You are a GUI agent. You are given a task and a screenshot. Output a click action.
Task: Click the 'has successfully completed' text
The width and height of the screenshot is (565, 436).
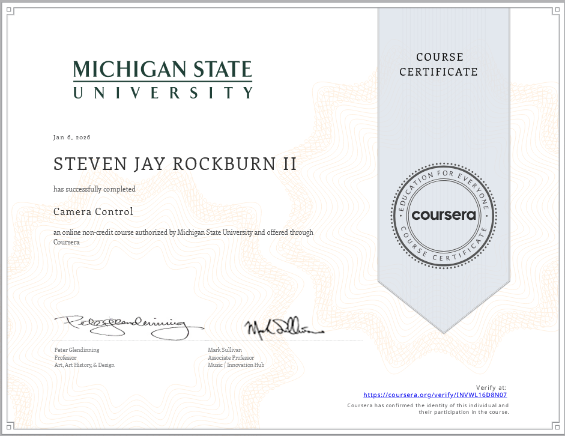tap(94, 189)
